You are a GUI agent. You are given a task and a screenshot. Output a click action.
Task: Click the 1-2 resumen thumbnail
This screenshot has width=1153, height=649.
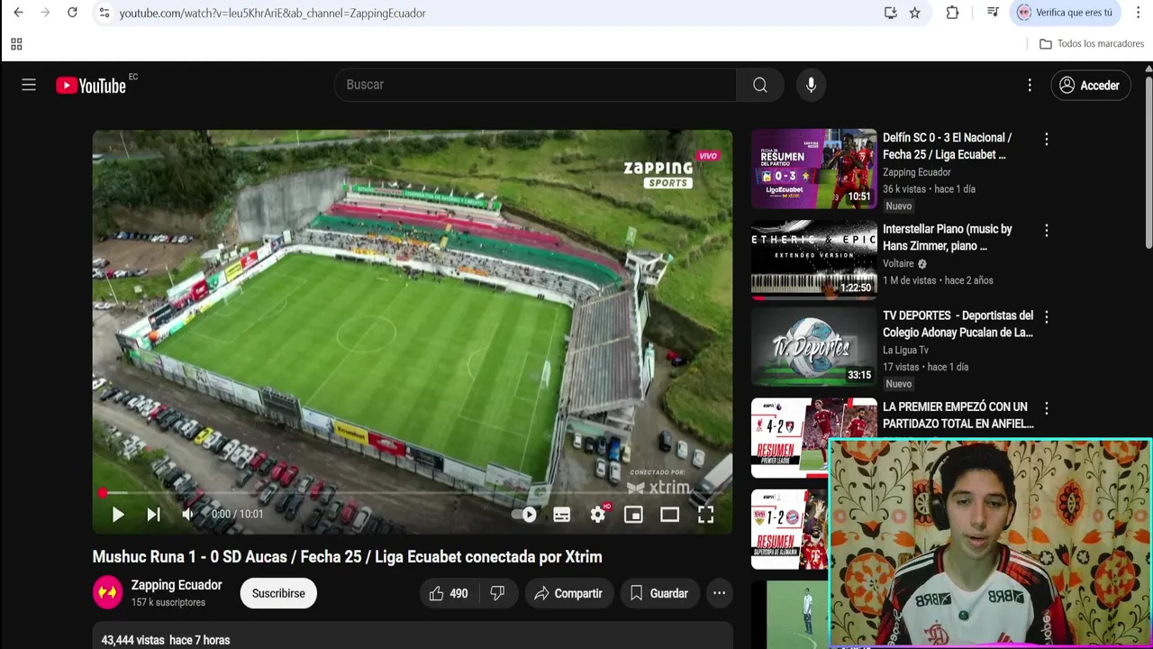[x=790, y=529]
